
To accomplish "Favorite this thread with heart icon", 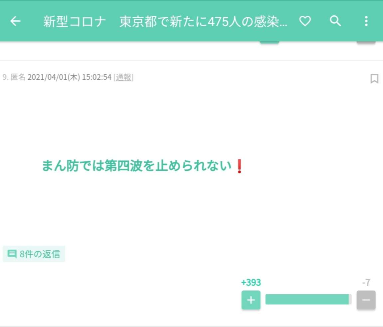I will pos(305,21).
